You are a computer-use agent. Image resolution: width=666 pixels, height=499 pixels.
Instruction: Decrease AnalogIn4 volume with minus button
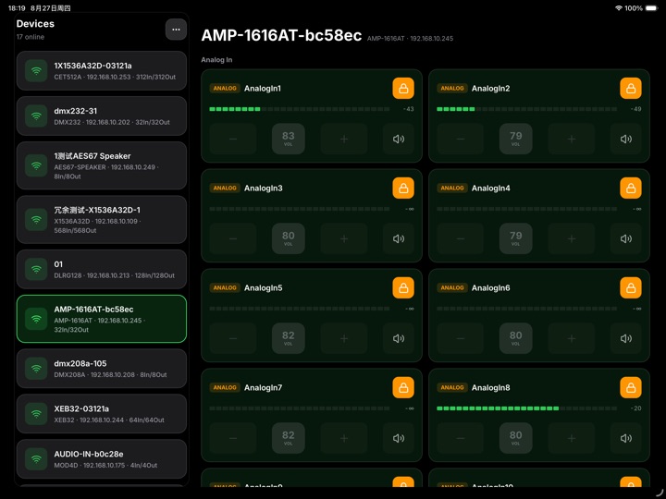click(x=461, y=238)
